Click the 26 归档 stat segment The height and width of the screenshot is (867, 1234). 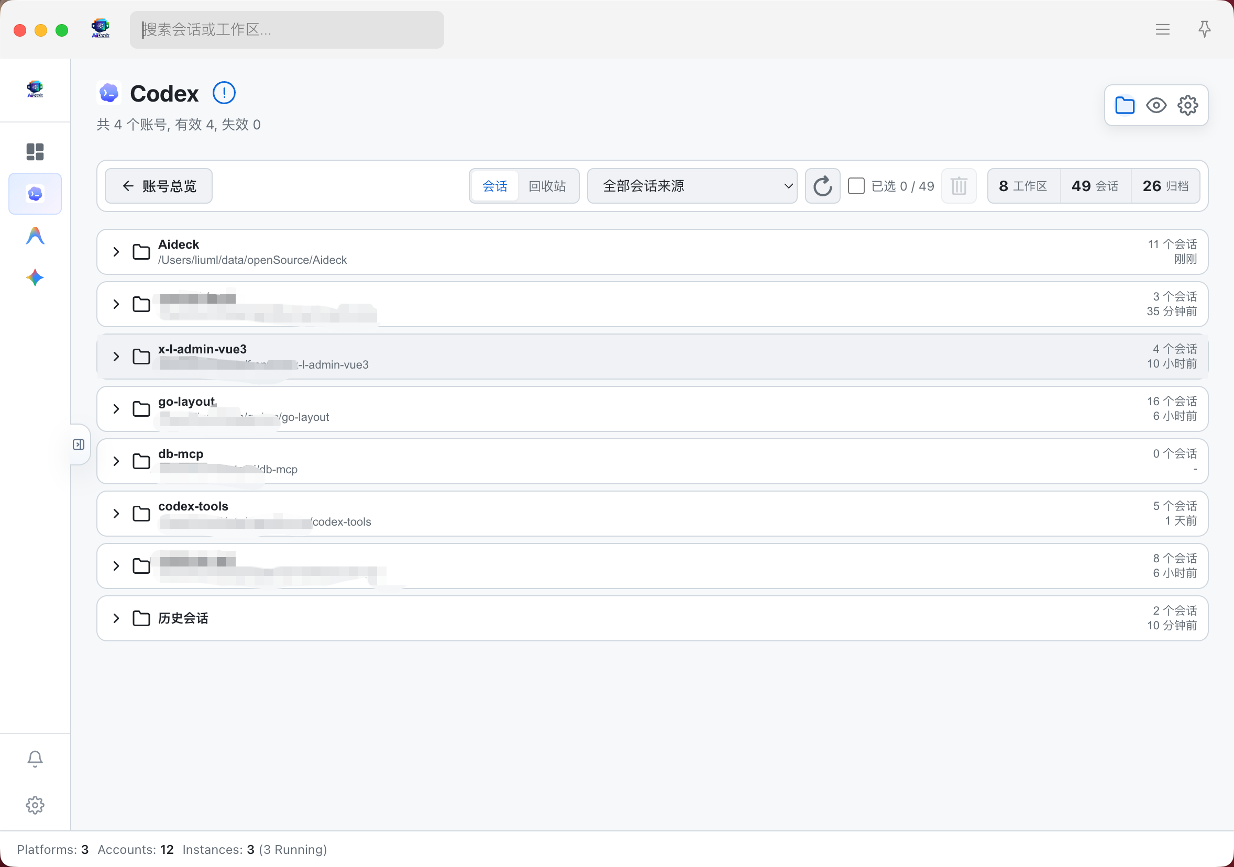coord(1165,186)
